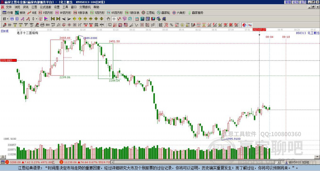Open the P四方形 tool
This screenshot has width=320, height=171.
point(46,12)
